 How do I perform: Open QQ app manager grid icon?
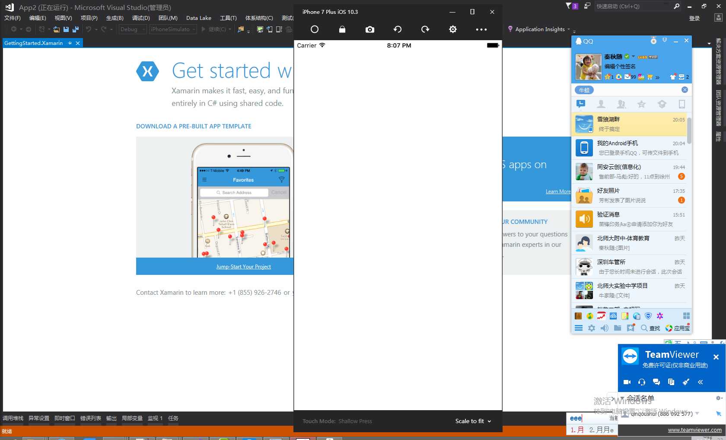click(x=686, y=316)
